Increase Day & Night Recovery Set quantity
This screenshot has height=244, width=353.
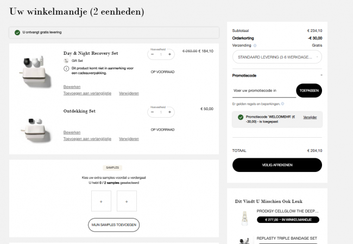pyautogui.click(x=169, y=54)
